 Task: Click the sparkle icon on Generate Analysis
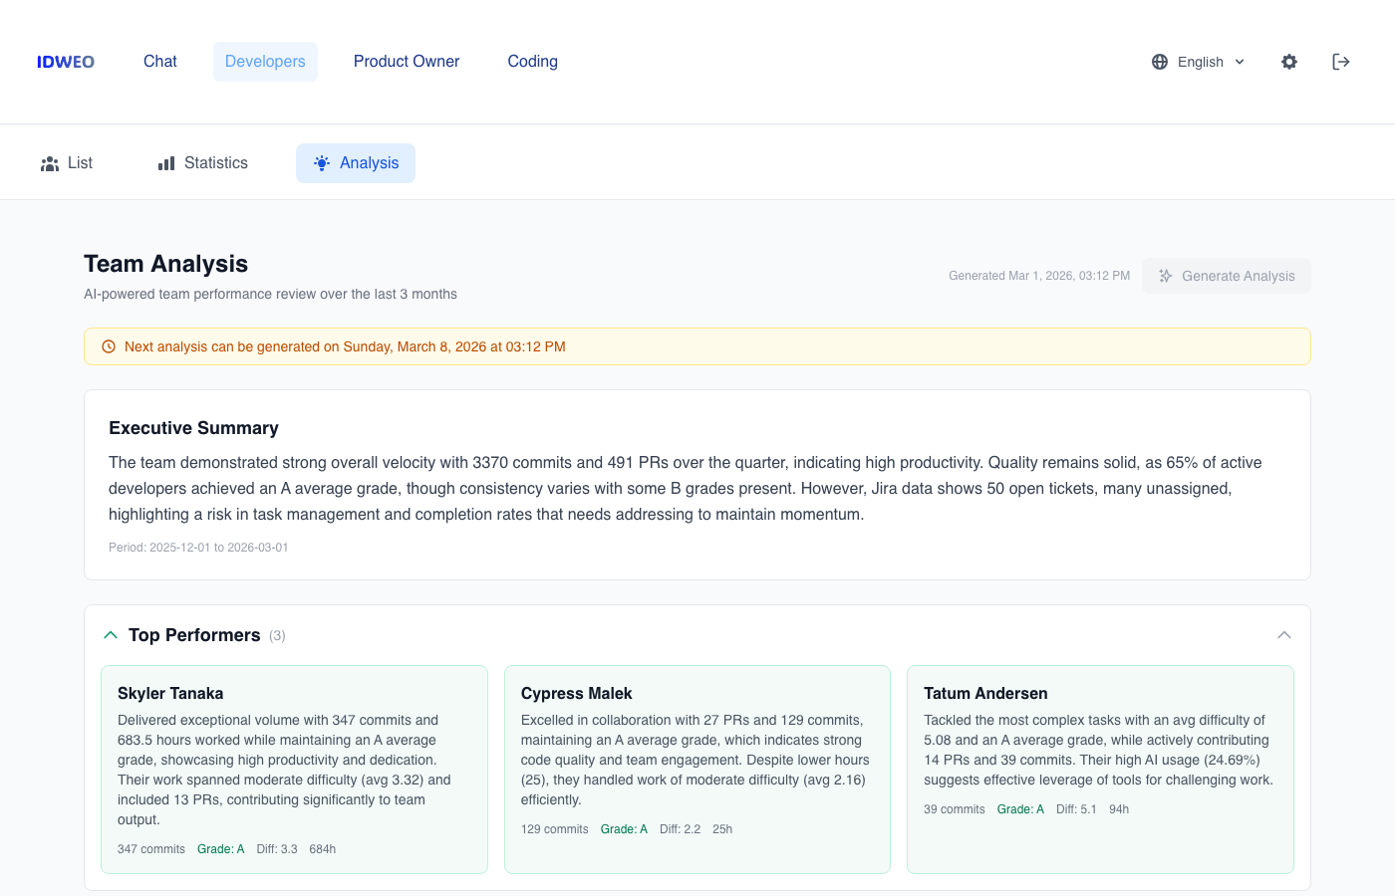(x=1166, y=276)
